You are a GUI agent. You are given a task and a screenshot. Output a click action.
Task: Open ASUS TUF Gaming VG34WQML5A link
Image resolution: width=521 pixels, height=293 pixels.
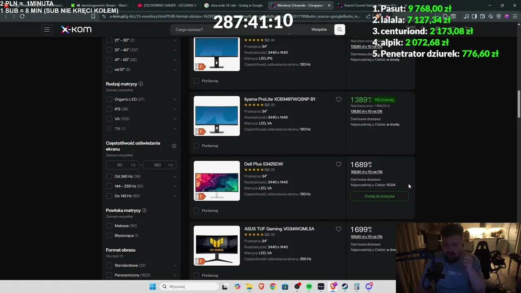[279, 229]
